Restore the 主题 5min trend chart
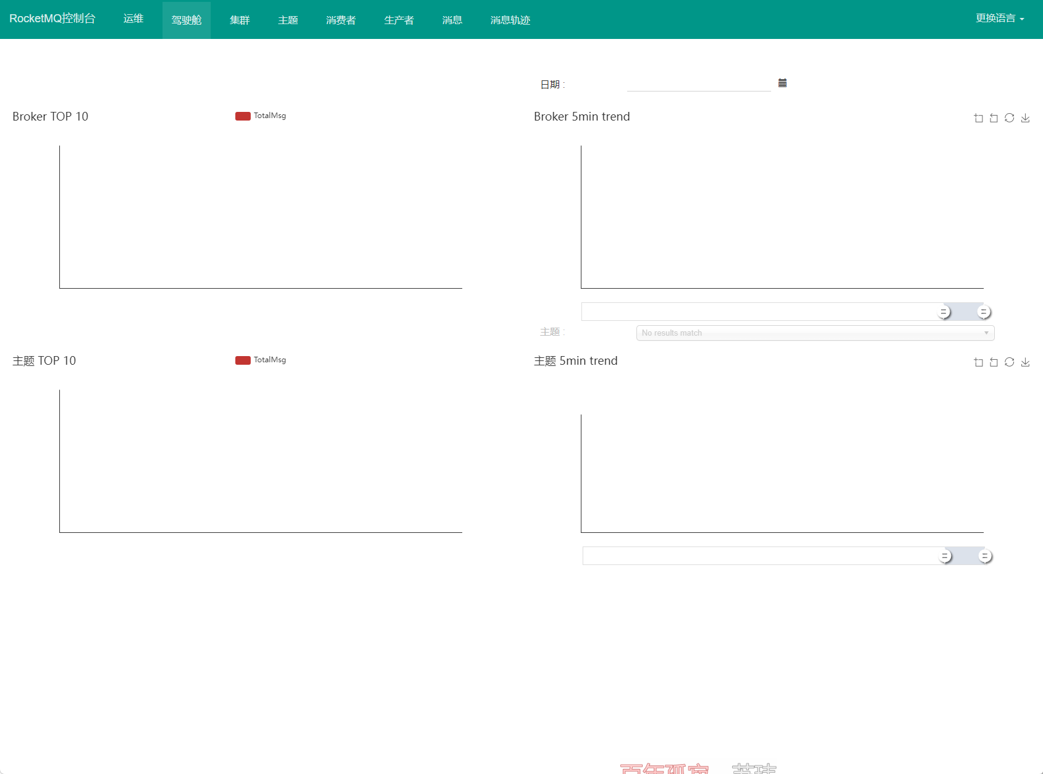Screen dimensions: 1043x774 pyautogui.click(x=1009, y=362)
